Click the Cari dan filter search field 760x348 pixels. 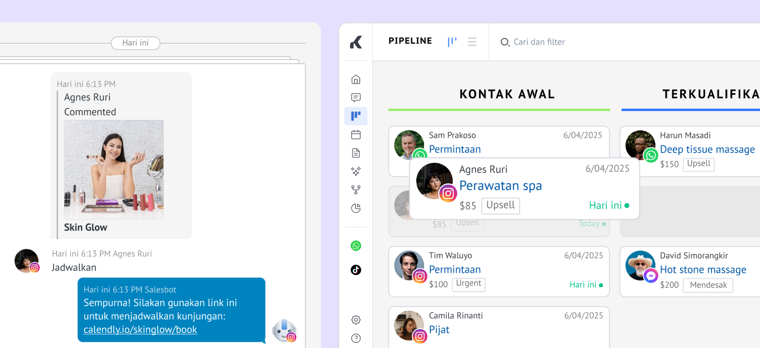539,42
